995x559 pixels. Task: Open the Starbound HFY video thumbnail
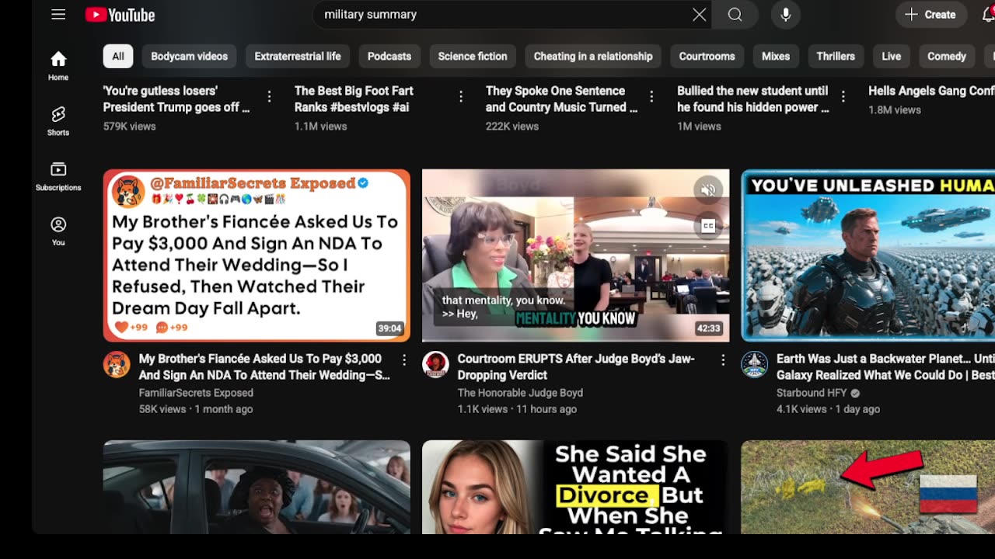pos(868,255)
